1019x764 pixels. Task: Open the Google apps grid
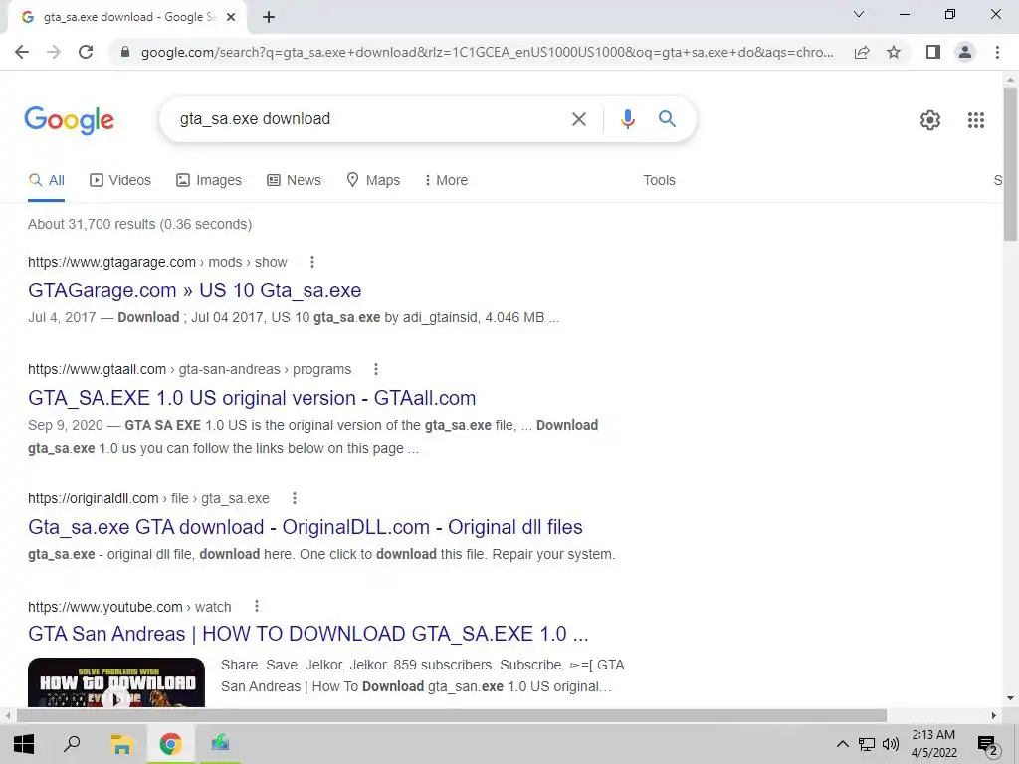click(x=976, y=120)
